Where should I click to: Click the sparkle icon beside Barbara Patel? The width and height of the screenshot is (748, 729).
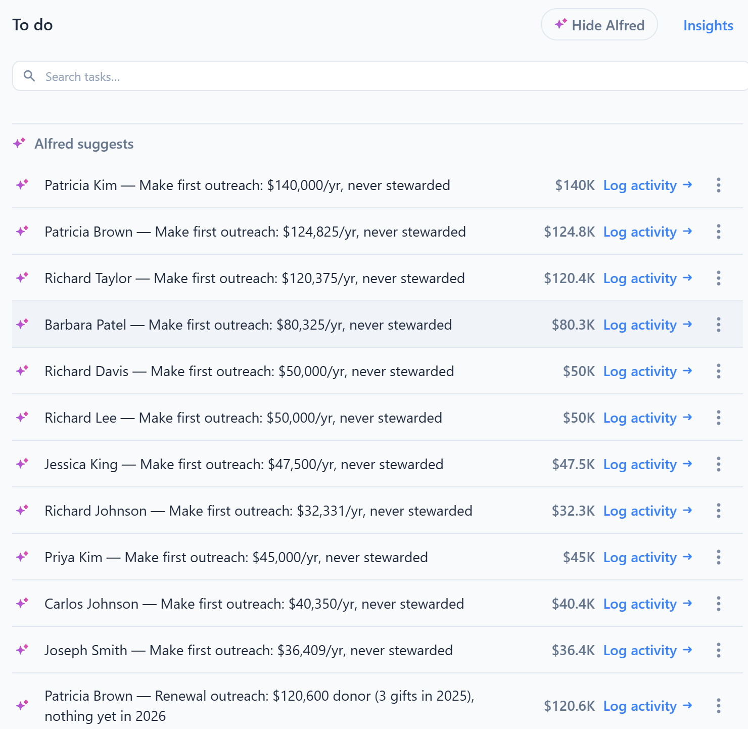(22, 324)
